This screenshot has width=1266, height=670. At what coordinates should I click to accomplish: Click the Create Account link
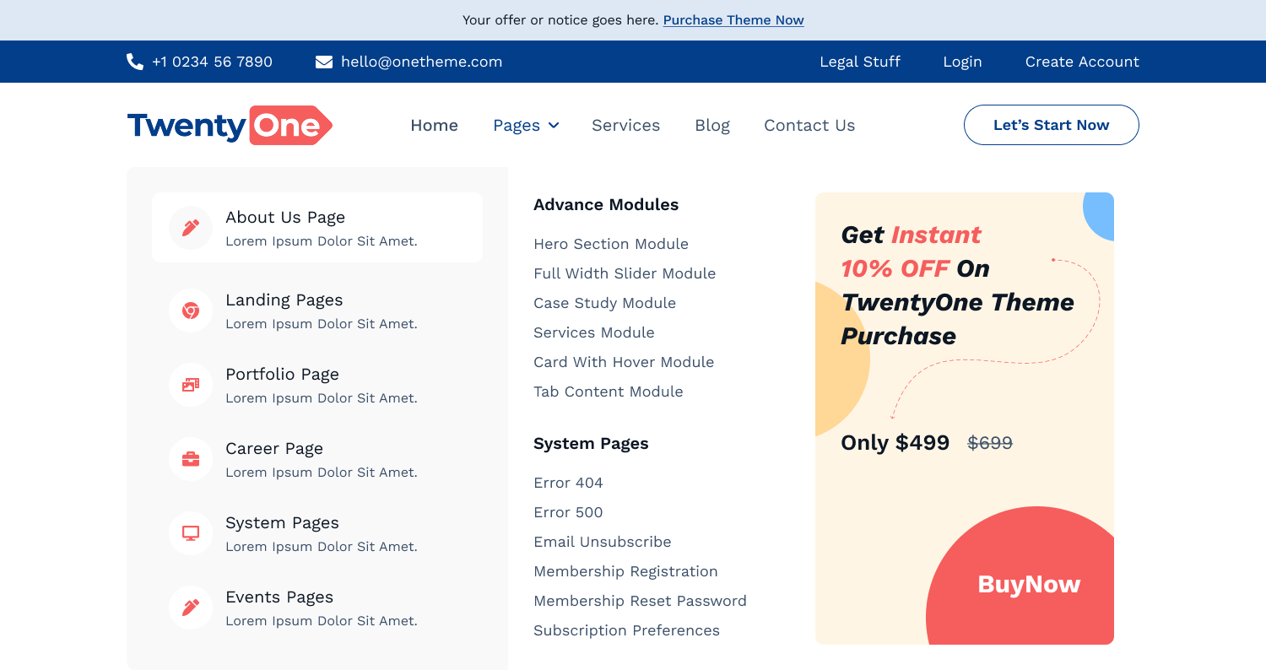(x=1082, y=62)
